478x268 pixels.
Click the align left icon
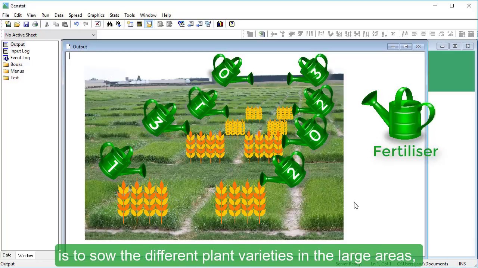click(414, 34)
